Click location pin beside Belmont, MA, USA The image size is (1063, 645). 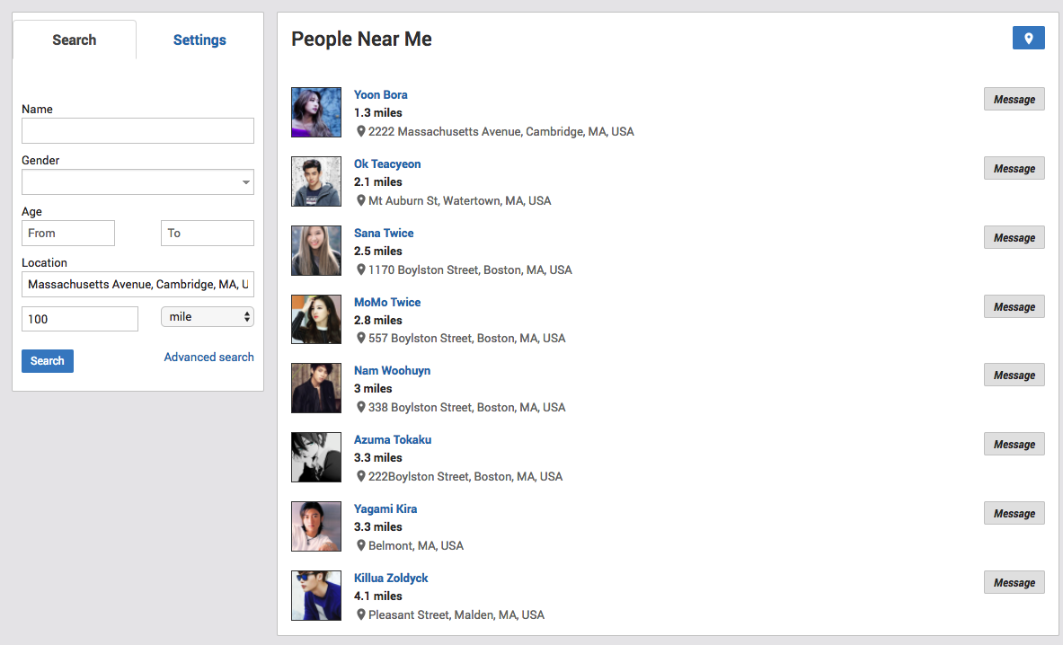click(x=361, y=545)
